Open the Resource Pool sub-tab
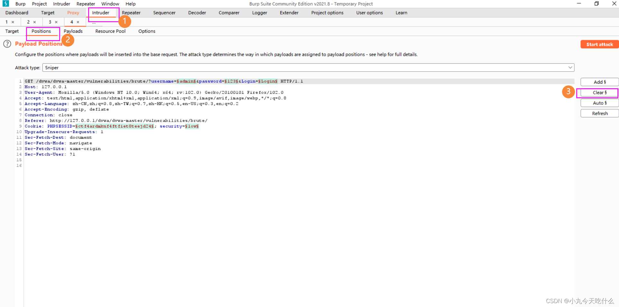The height and width of the screenshot is (307, 619). pyautogui.click(x=110, y=31)
